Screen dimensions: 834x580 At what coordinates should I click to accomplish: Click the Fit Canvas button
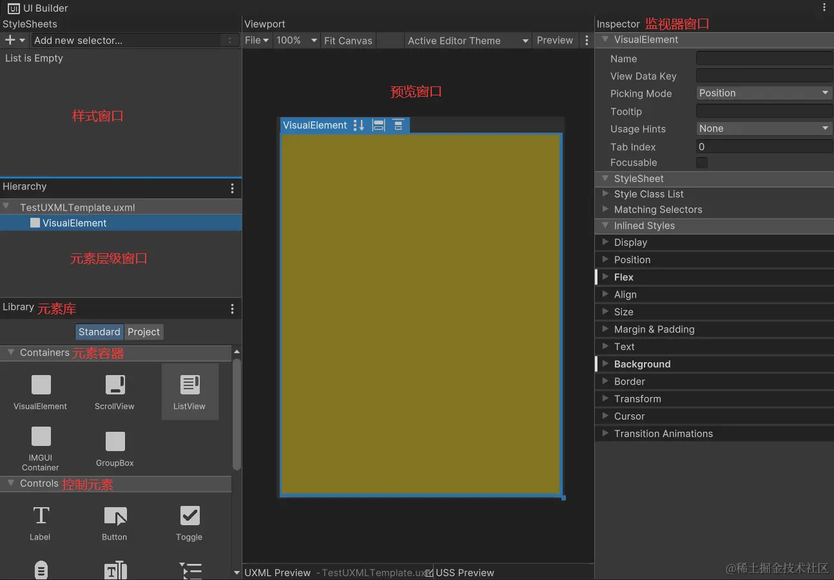point(348,40)
